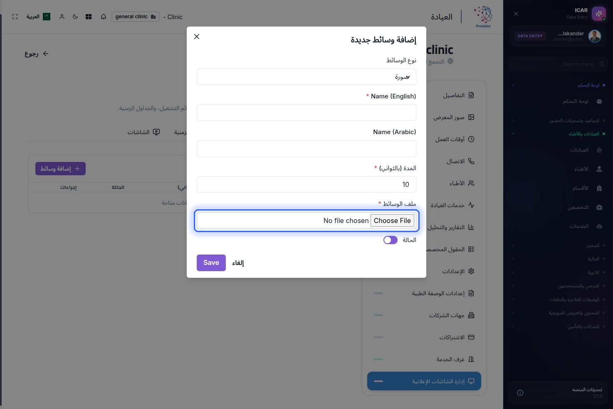Open غرف الخدمة menu item
The image size is (613, 409).
coord(424,359)
